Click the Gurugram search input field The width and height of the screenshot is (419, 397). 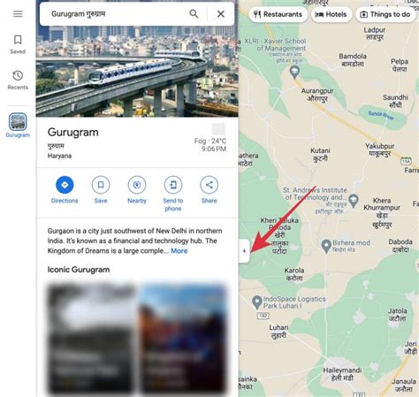pos(118,14)
